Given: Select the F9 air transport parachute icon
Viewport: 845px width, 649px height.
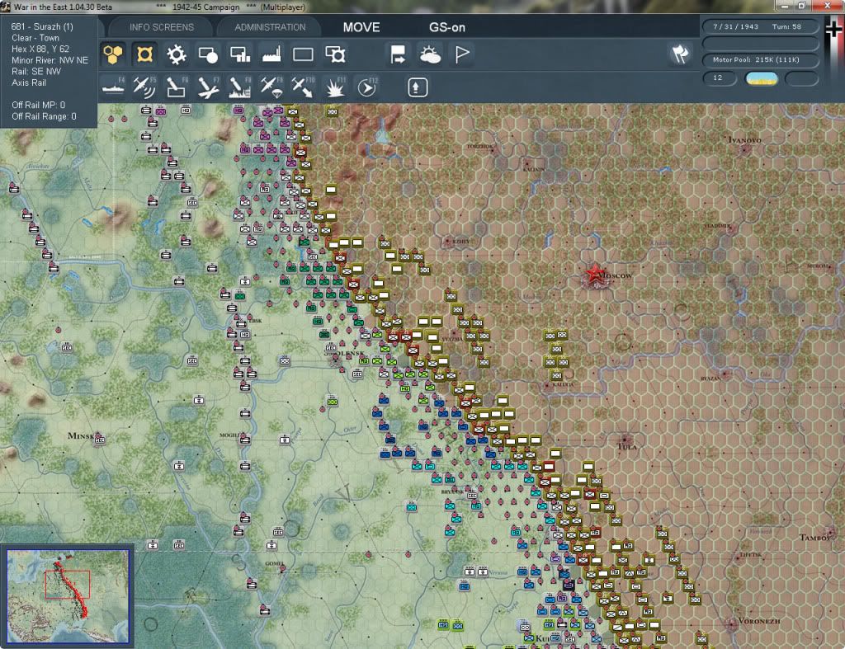Looking at the screenshot, I should (x=271, y=87).
